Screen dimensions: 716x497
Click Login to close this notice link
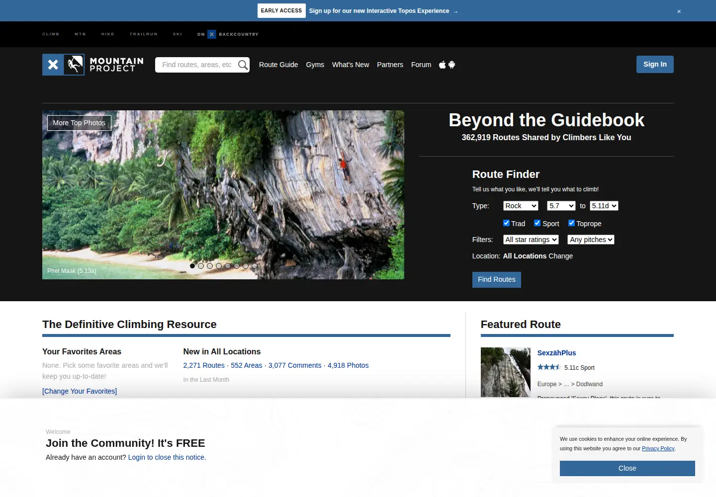coord(167,457)
